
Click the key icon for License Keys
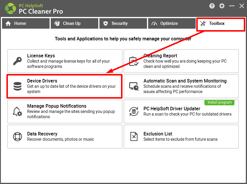click(17, 61)
